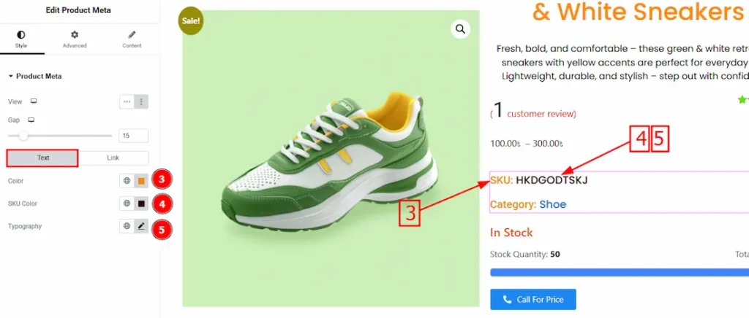Click the image zoom magnifier icon
Screen dimensions: 749x318
coord(461,29)
